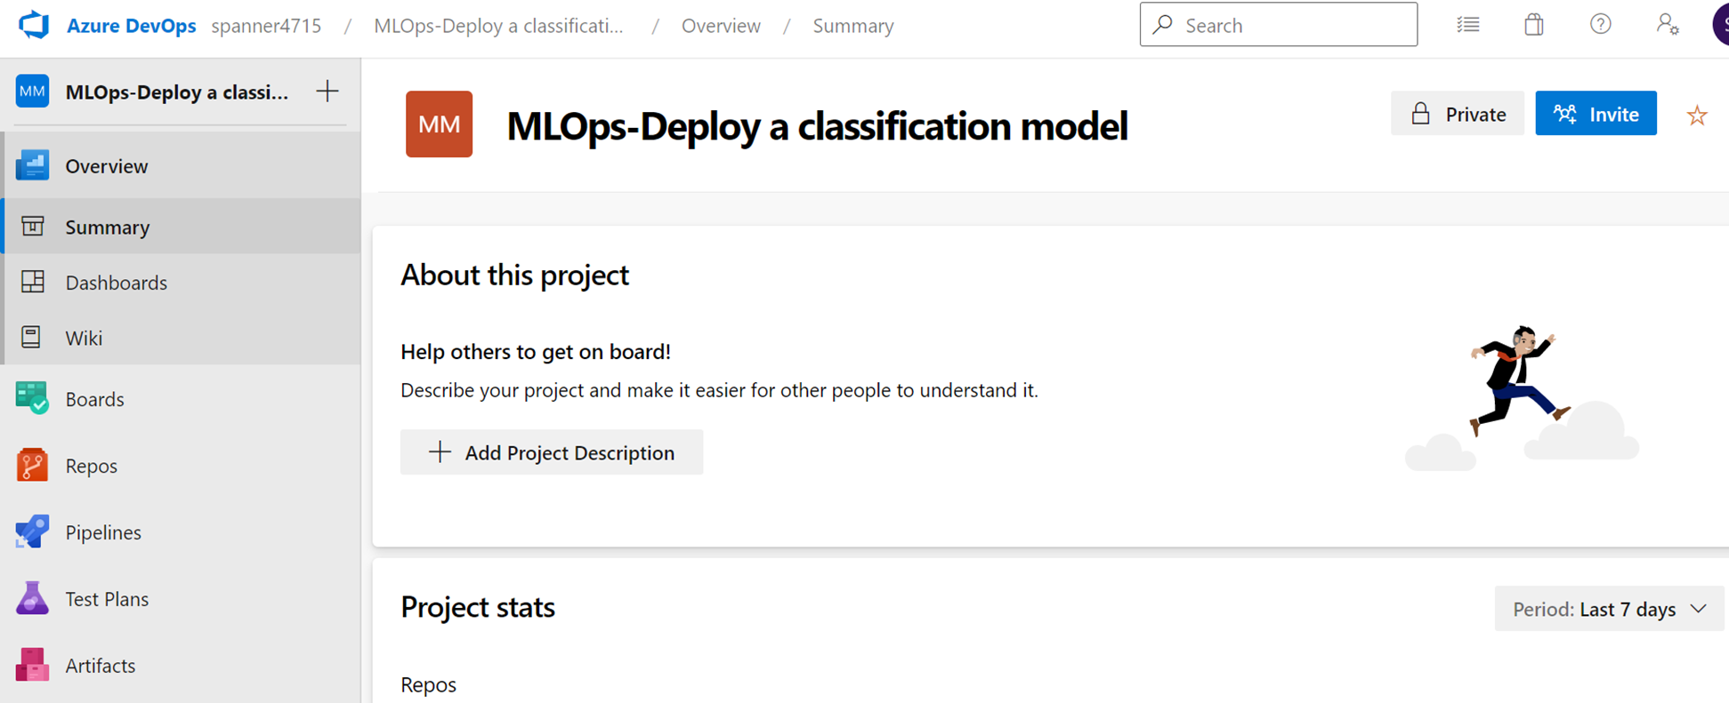The width and height of the screenshot is (1729, 703).
Task: Click the Overview hub icon
Action: click(33, 165)
